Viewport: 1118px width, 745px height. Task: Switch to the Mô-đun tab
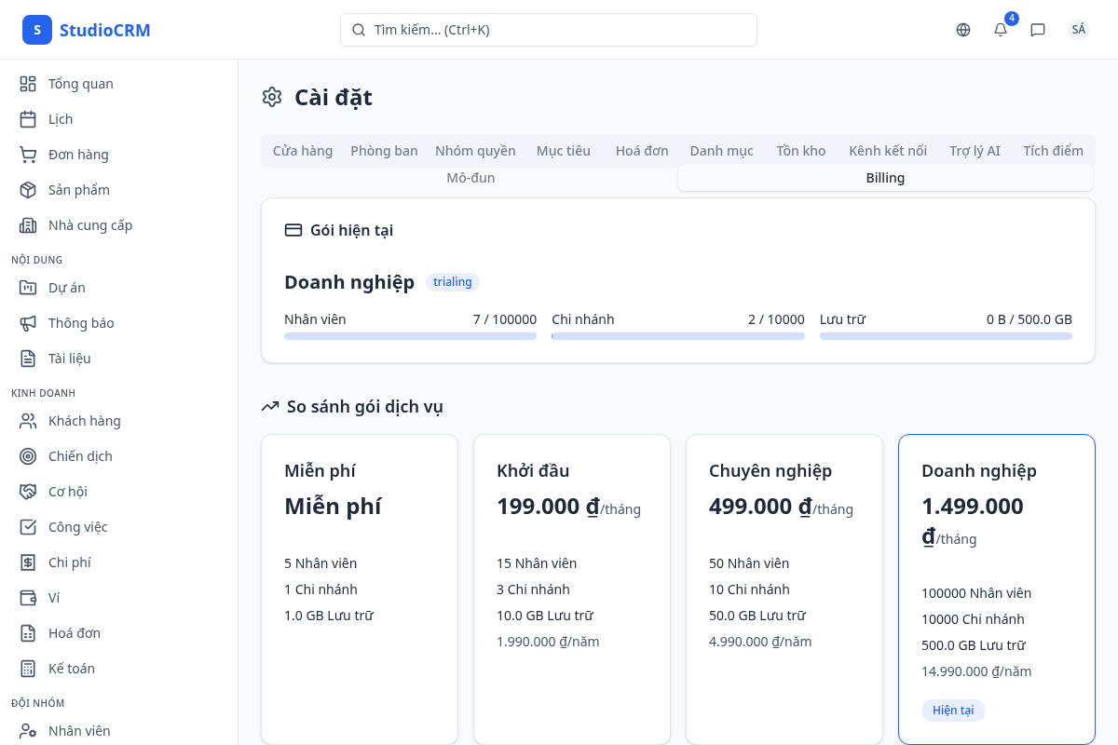click(x=470, y=178)
